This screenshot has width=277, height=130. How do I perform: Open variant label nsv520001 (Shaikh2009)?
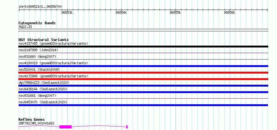click(39, 69)
